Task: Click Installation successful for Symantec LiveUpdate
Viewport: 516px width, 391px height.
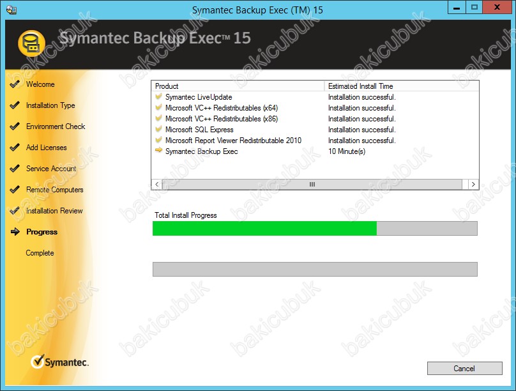Action: coord(362,97)
